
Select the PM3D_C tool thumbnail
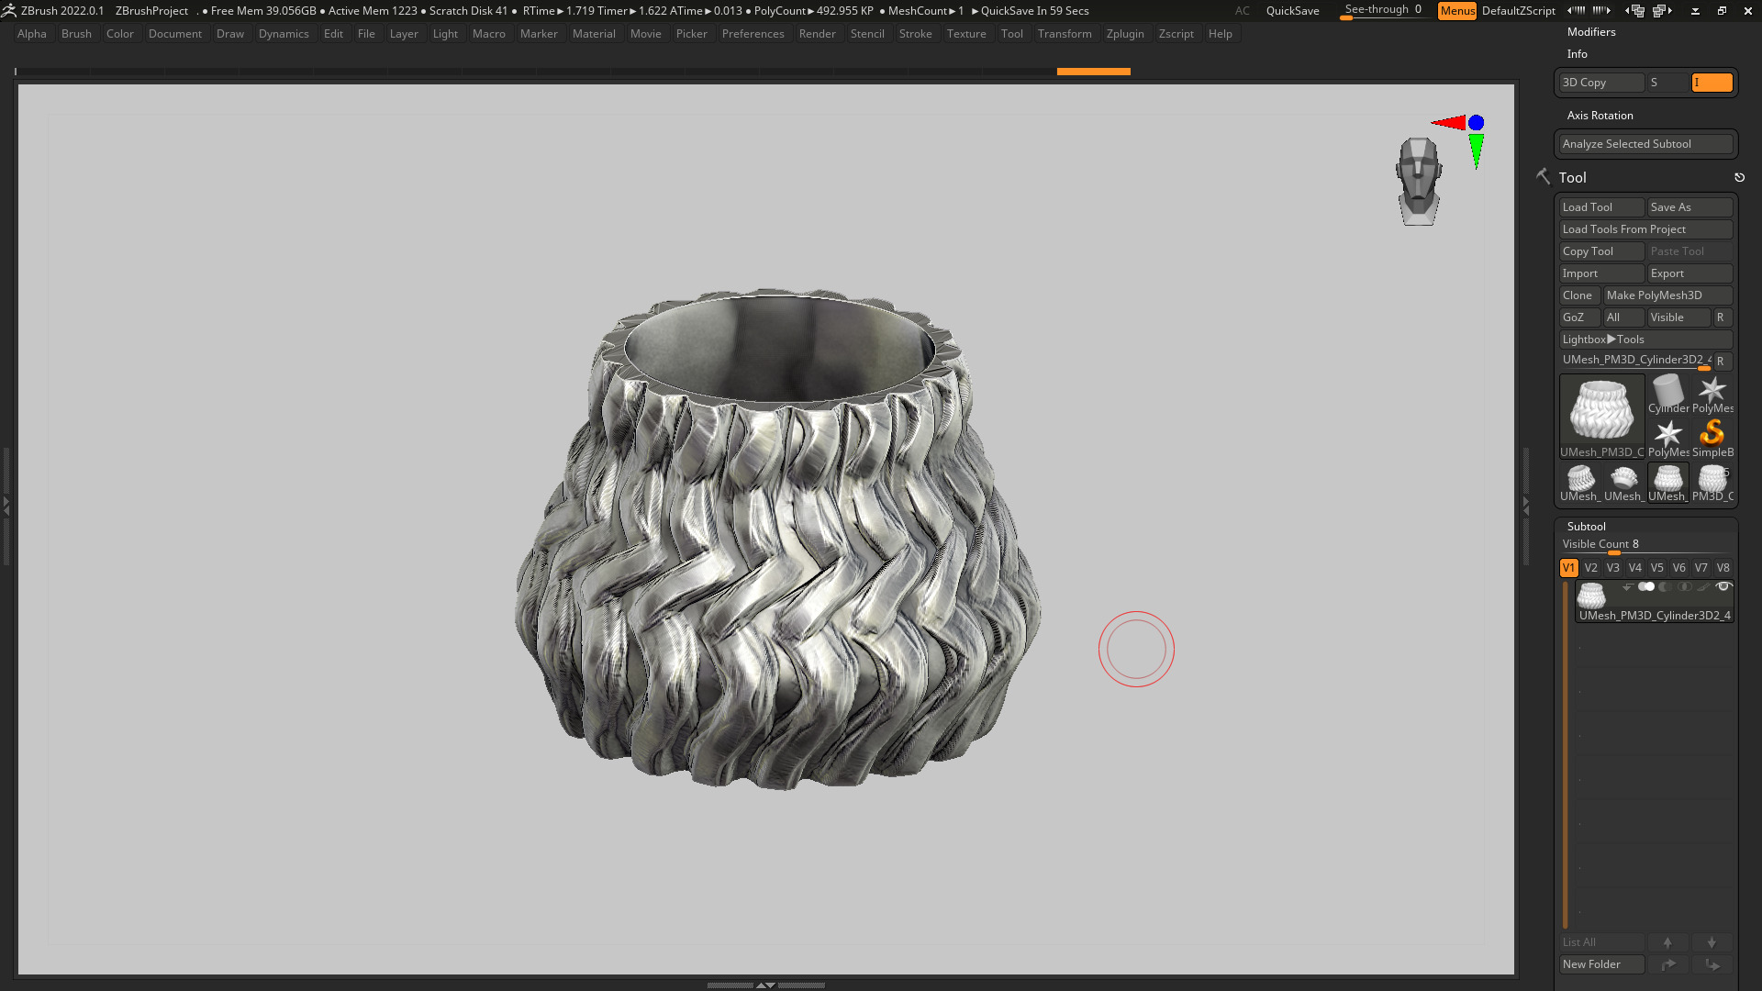pyautogui.click(x=1712, y=483)
